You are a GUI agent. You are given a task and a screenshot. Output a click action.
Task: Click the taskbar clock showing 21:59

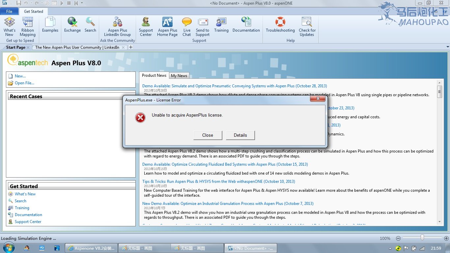[x=436, y=248]
